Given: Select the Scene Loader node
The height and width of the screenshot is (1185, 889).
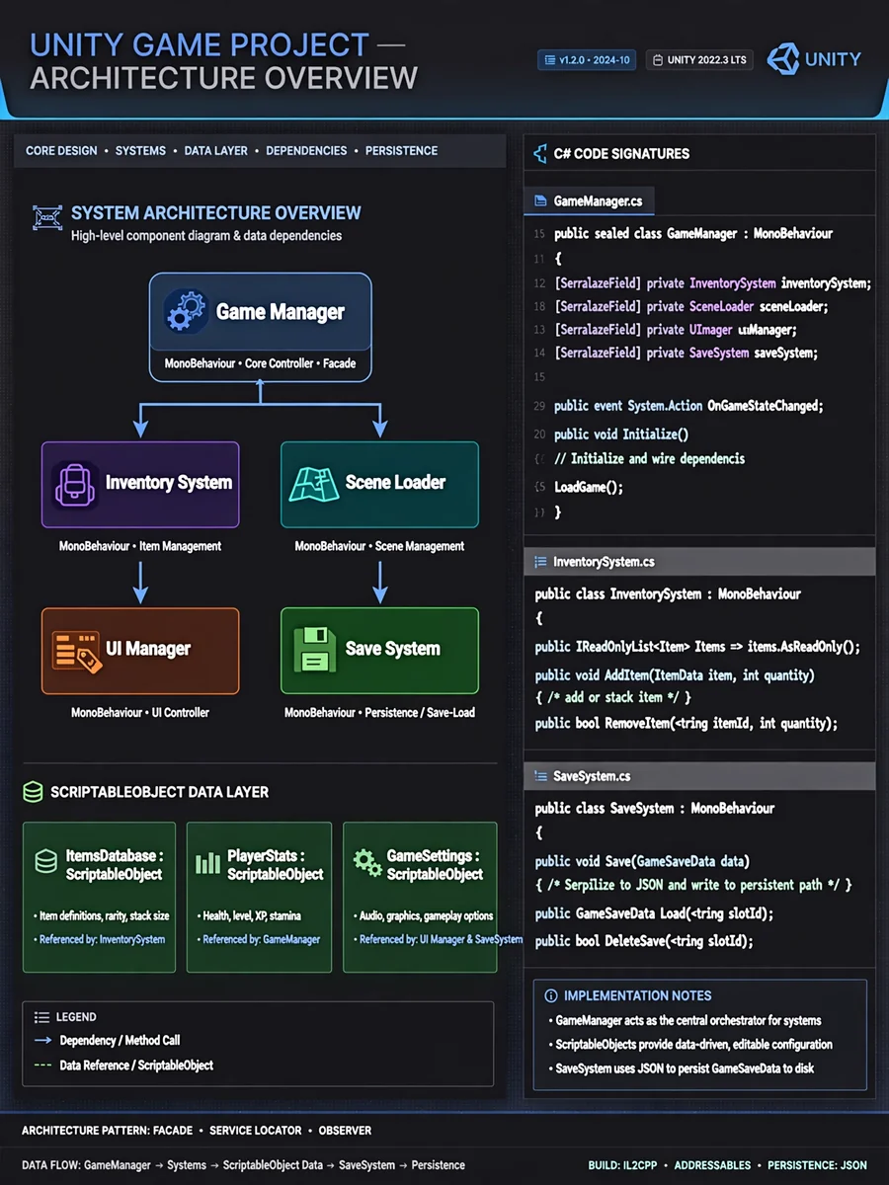Looking at the screenshot, I should tap(380, 484).
